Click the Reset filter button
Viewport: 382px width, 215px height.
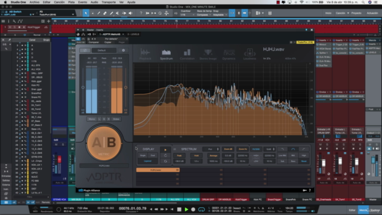(304, 161)
